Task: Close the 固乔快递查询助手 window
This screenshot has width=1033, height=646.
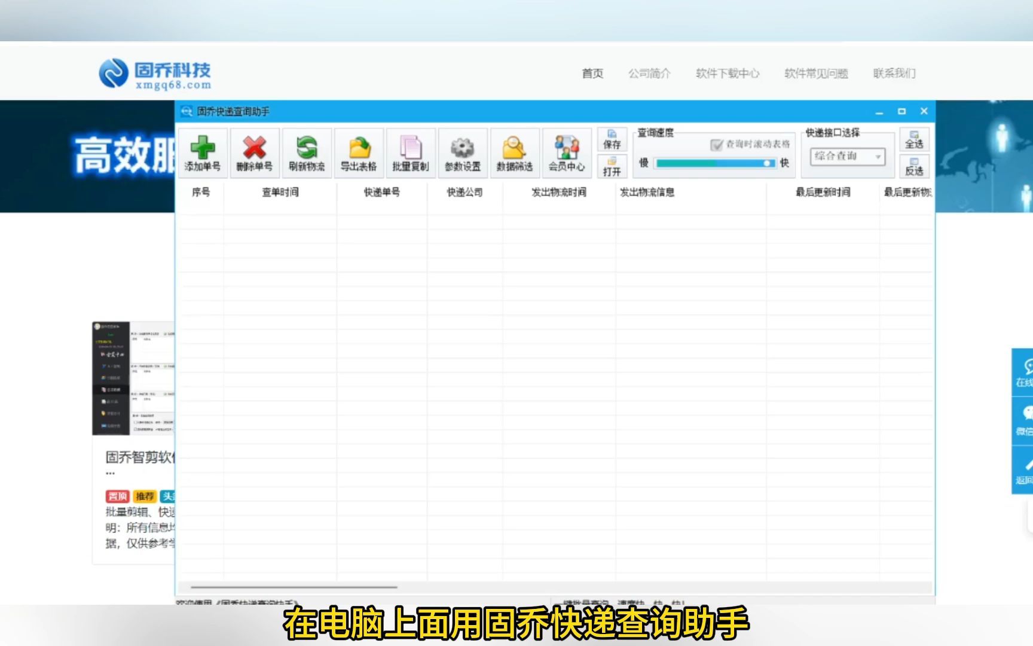Action: click(x=924, y=111)
